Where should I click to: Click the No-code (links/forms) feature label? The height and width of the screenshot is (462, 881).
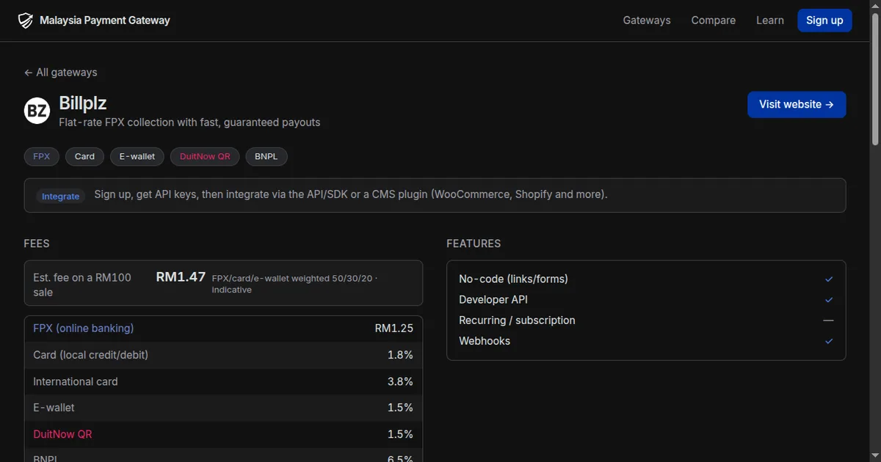click(513, 279)
